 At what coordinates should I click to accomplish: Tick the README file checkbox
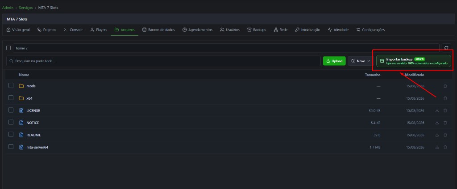(11, 134)
